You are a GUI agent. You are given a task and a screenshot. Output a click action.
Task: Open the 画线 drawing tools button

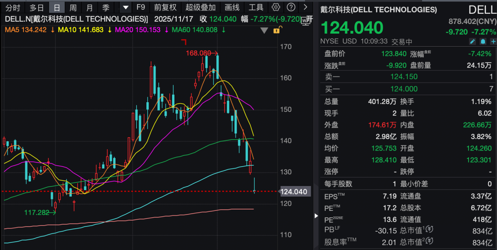[232, 7]
